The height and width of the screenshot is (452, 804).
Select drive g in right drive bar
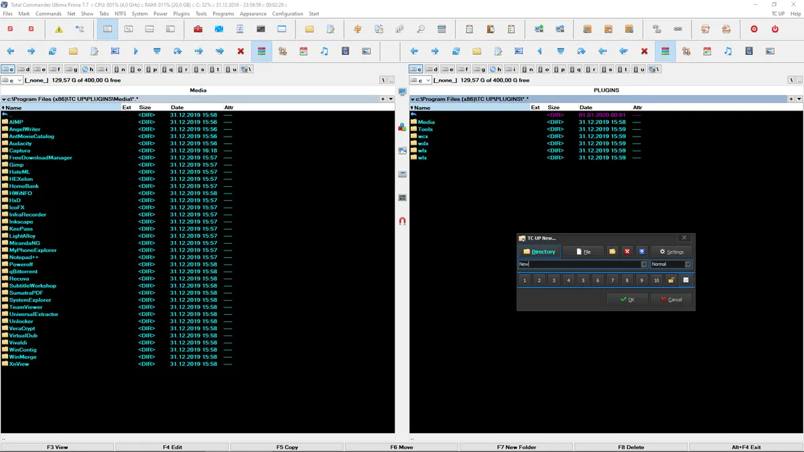point(478,69)
